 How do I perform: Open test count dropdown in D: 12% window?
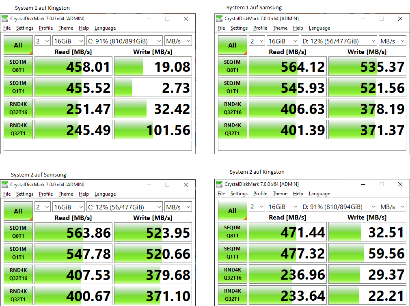pos(257,41)
